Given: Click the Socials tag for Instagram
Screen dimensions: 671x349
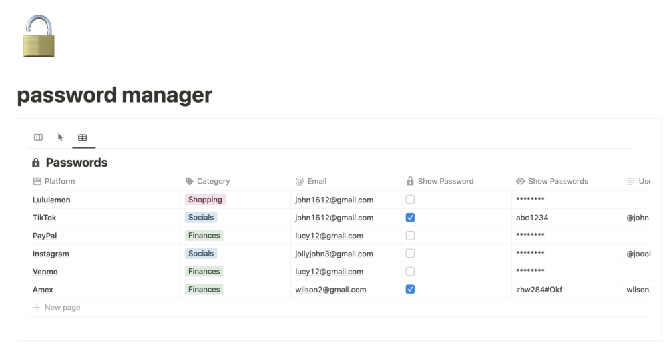Looking at the screenshot, I should coord(201,253).
